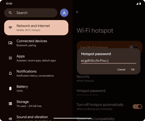The height and width of the screenshot is (121, 145).
Task: Toggle Turn off hotspot automatically switch
Action: coord(137,106)
